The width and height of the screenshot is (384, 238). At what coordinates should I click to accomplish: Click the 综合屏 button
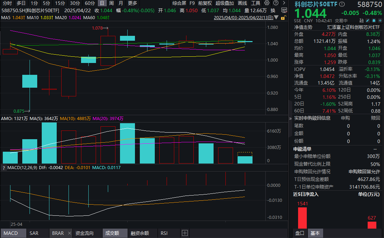(179, 3)
